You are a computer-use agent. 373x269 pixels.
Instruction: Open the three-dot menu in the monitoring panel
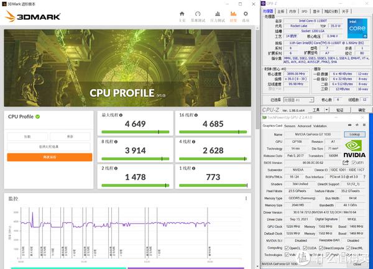pos(246,198)
